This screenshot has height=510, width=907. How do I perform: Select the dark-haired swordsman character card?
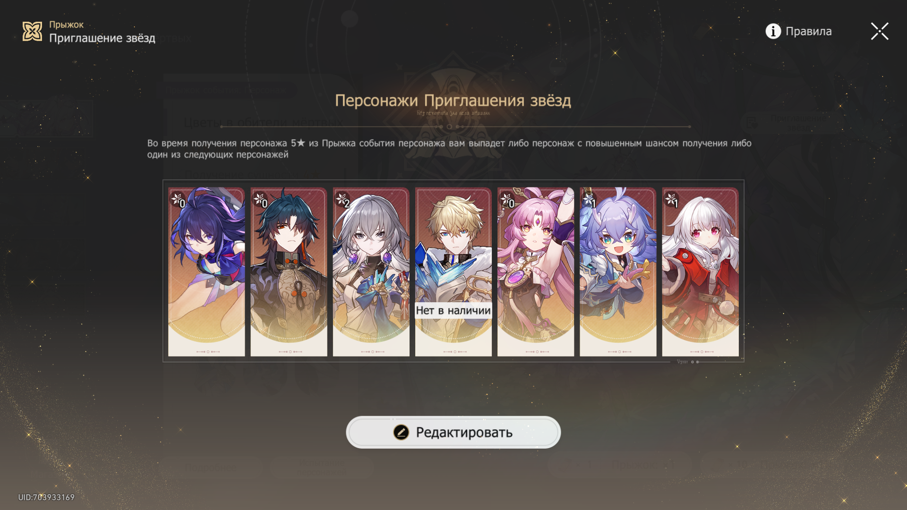[289, 272]
